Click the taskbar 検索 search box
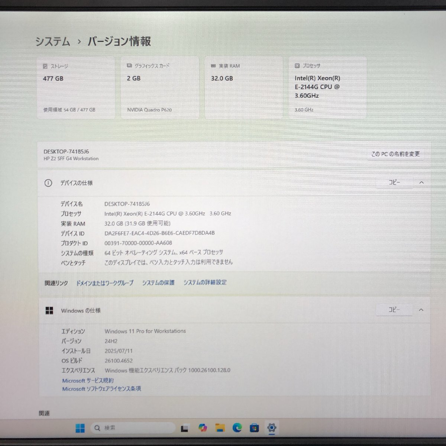This screenshot has width=446, height=446. [x=133, y=428]
